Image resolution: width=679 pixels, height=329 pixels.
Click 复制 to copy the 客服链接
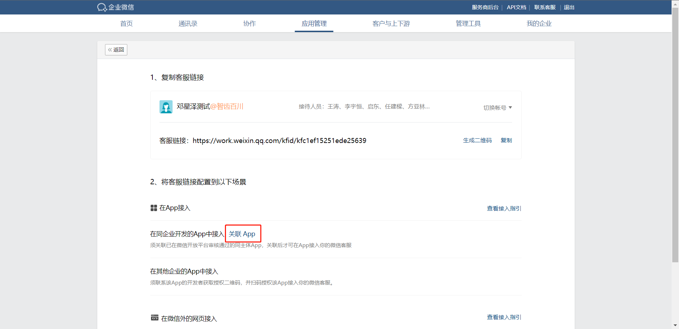[x=506, y=140]
